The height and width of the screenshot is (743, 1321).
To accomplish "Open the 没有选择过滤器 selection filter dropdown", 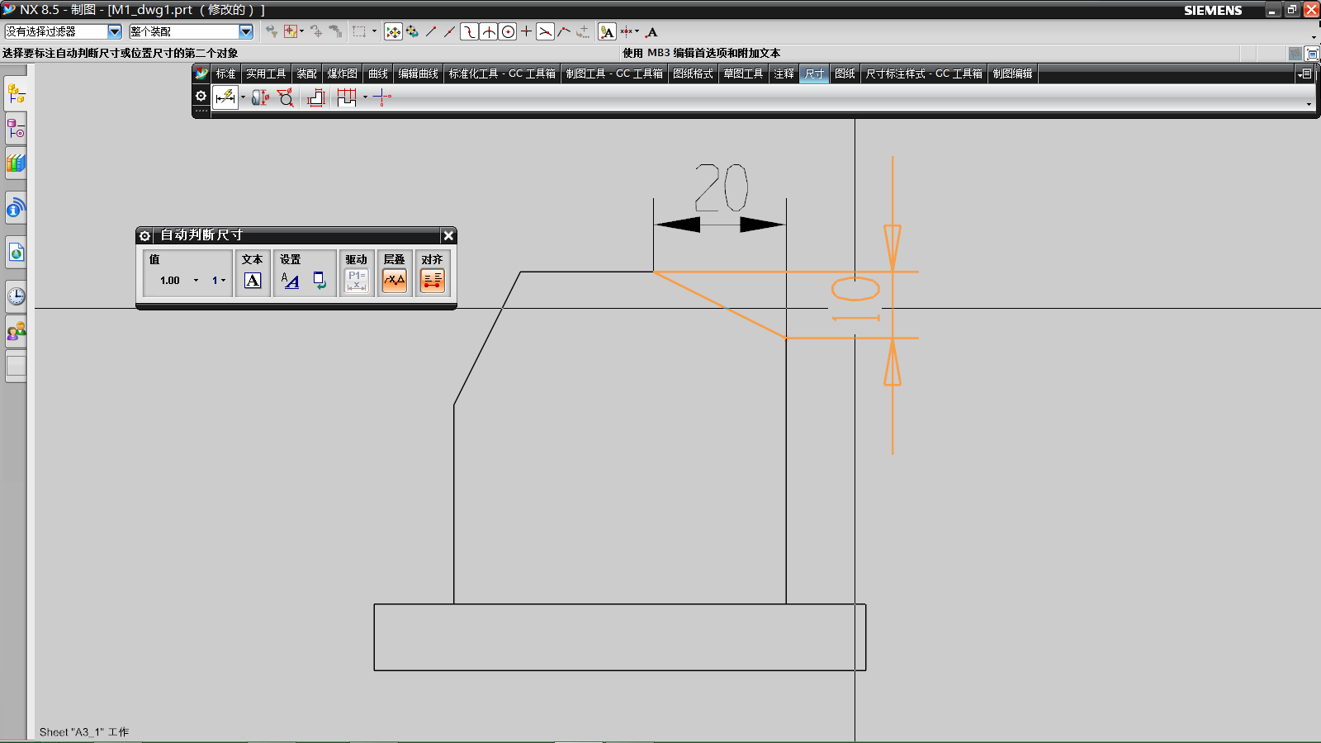I will click(x=115, y=31).
